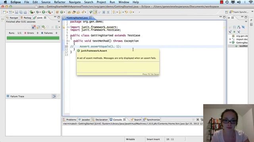Image resolution: width=254 pixels, height=142 pixels.
Task: Collapse GettingStarted class node in Outline
Action: point(230,43)
